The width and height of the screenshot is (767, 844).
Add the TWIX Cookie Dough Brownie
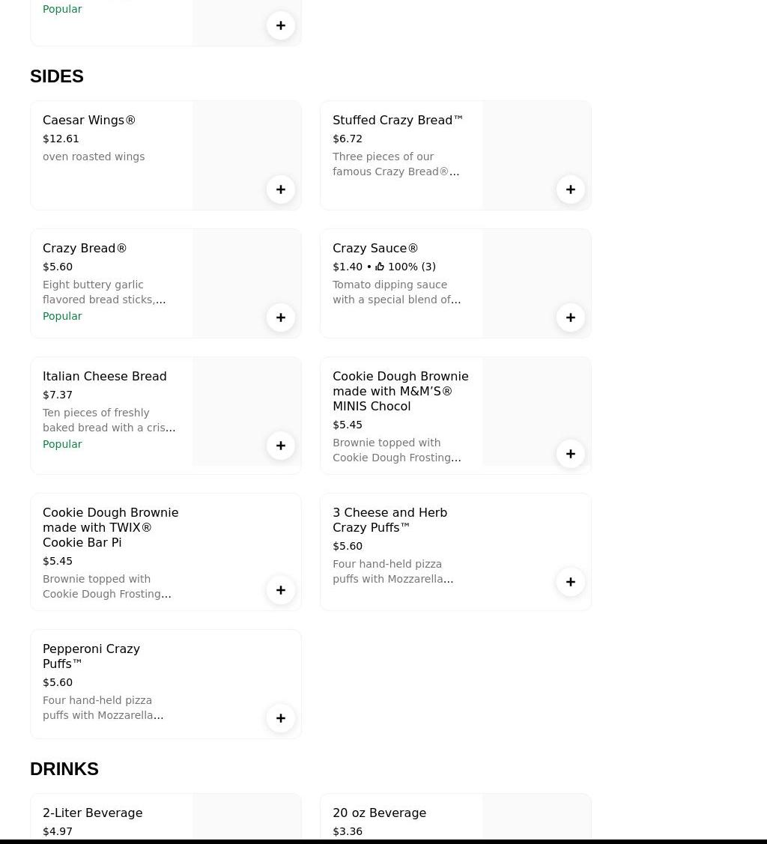pos(281,590)
